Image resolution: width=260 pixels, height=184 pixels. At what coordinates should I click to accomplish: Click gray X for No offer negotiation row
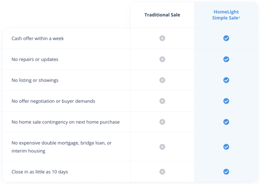pyautogui.click(x=162, y=101)
